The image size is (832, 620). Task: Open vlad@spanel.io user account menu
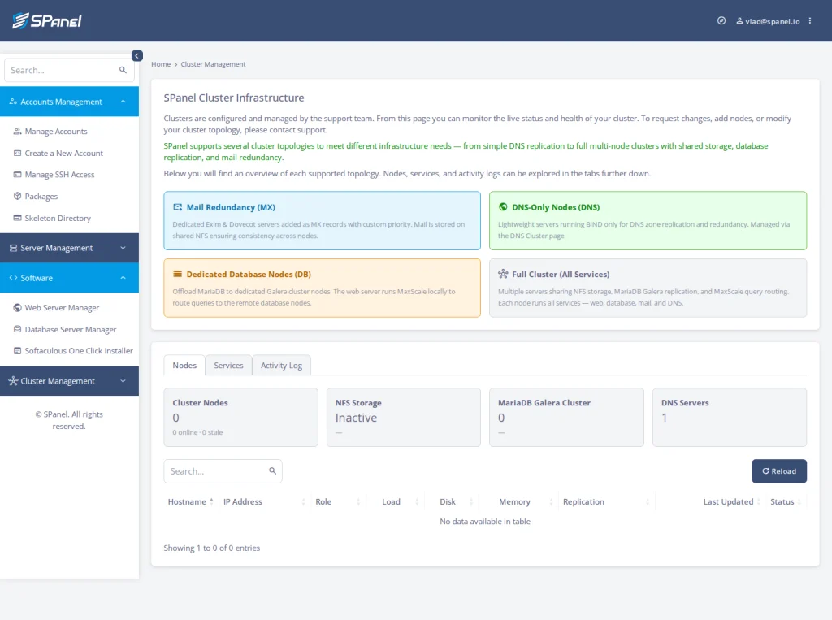[x=768, y=21]
